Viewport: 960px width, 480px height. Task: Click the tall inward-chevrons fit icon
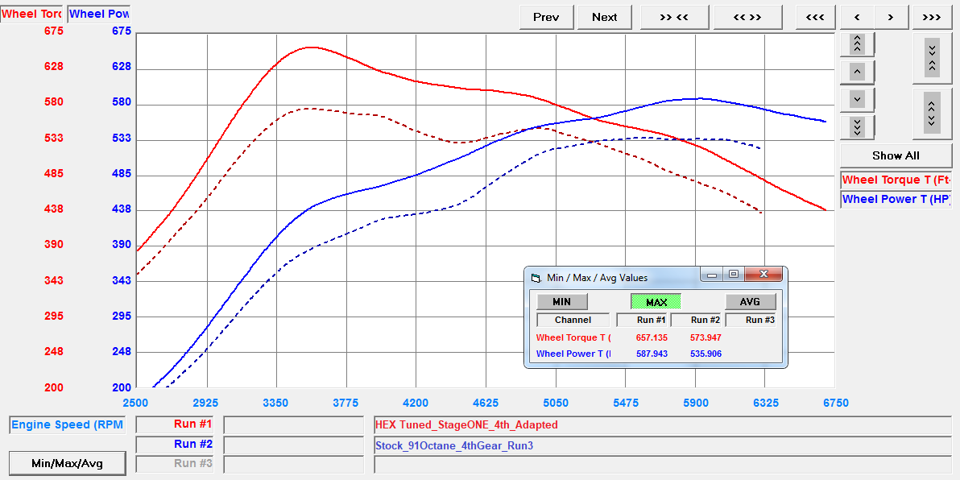coord(932,56)
